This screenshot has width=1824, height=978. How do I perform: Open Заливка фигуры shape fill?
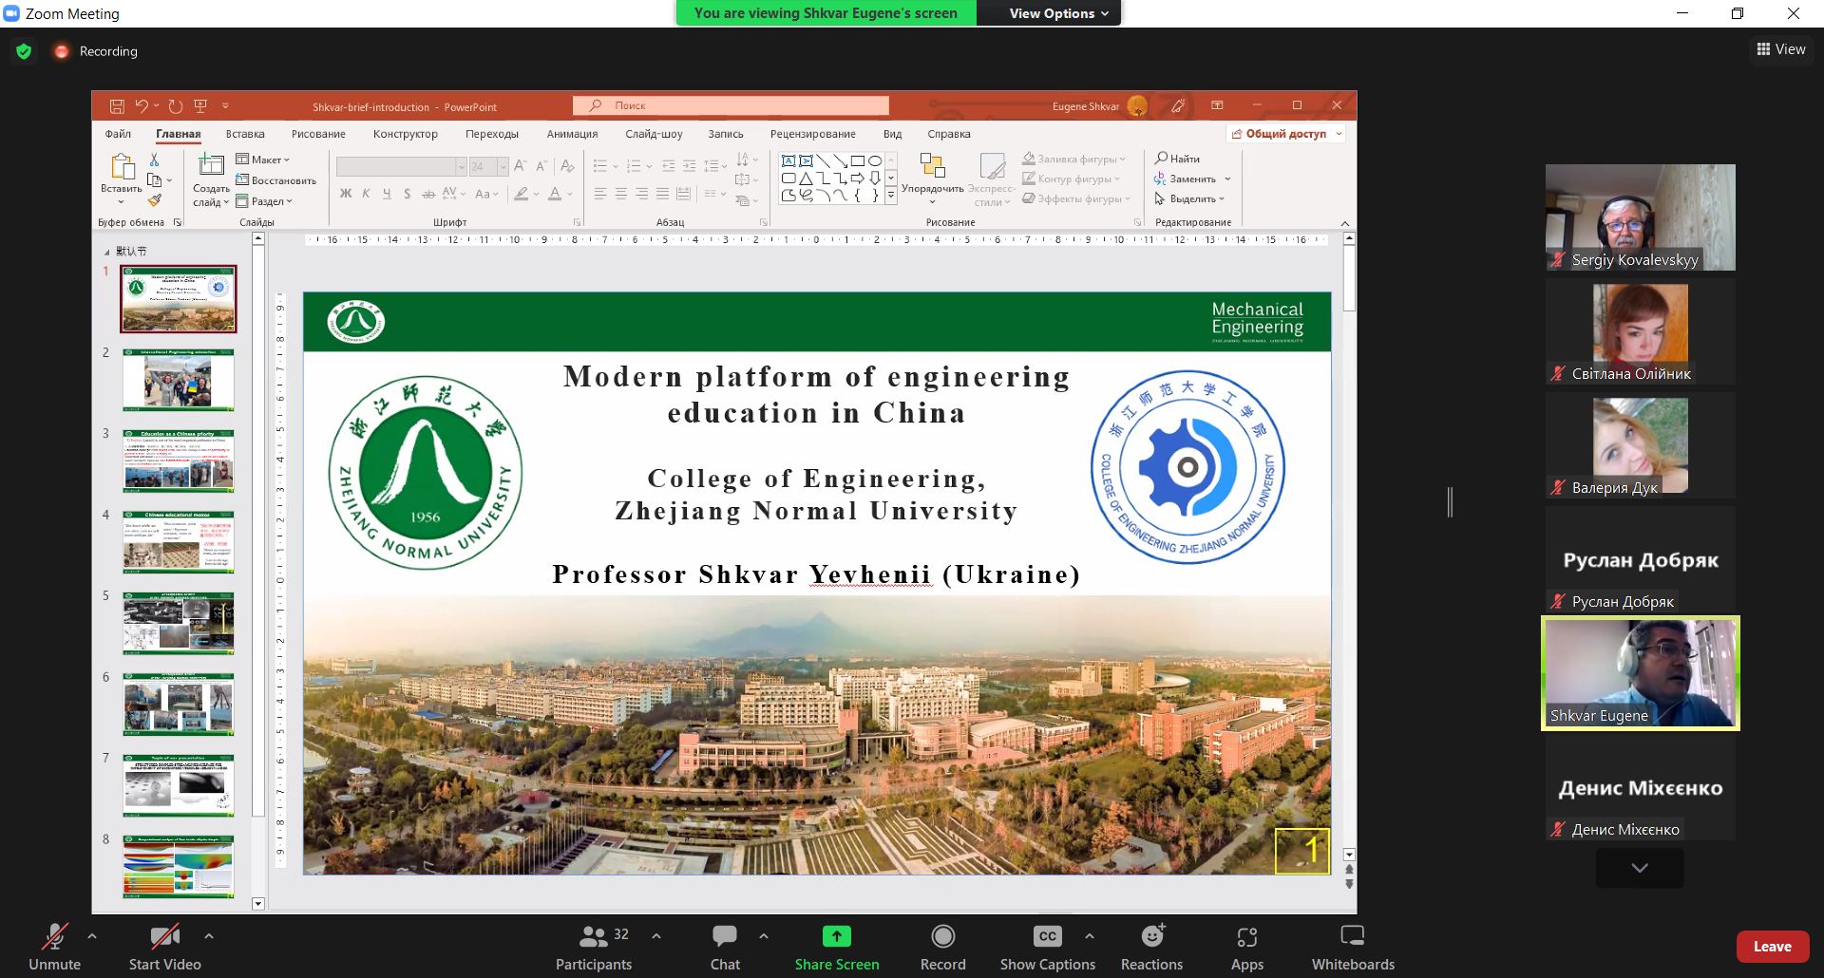tap(1074, 159)
